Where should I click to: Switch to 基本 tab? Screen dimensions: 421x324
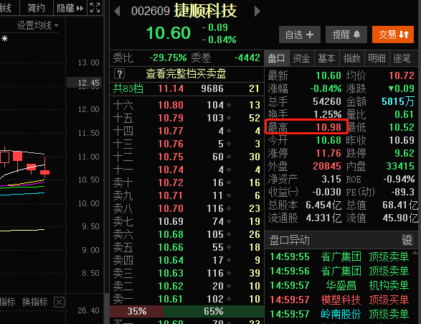click(x=326, y=58)
